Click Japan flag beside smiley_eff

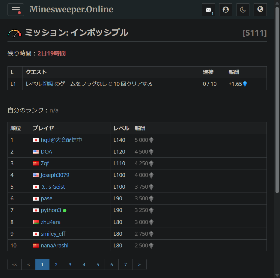(x=36, y=234)
